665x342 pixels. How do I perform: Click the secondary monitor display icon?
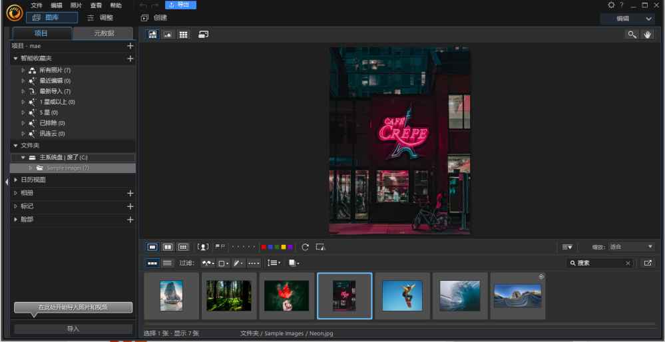204,34
